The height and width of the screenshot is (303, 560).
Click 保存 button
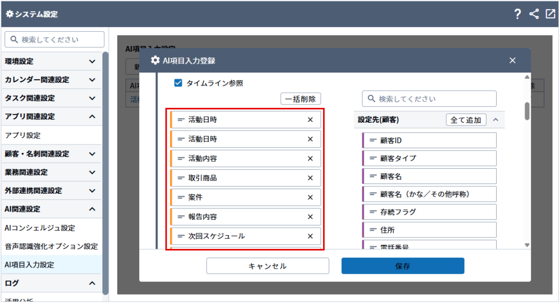403,266
